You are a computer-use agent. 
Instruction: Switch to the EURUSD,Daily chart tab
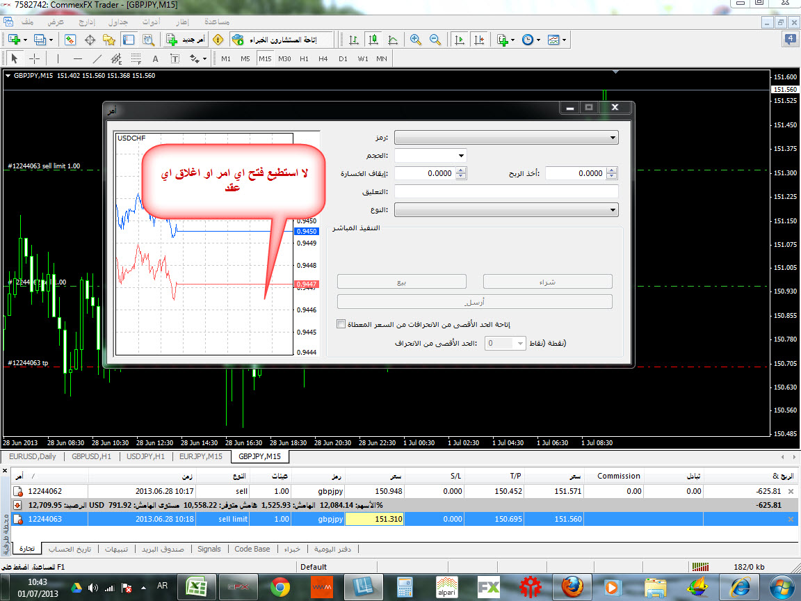click(32, 456)
